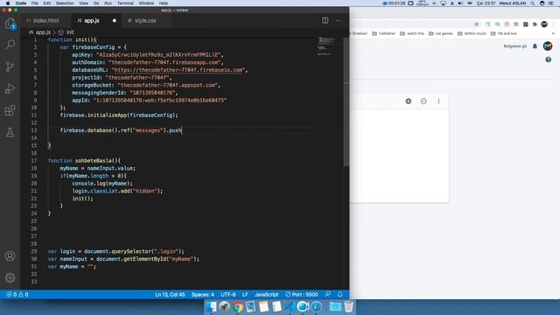Open the notifications bell in status bar
This screenshot has width=560, height=315.
pos(340,294)
